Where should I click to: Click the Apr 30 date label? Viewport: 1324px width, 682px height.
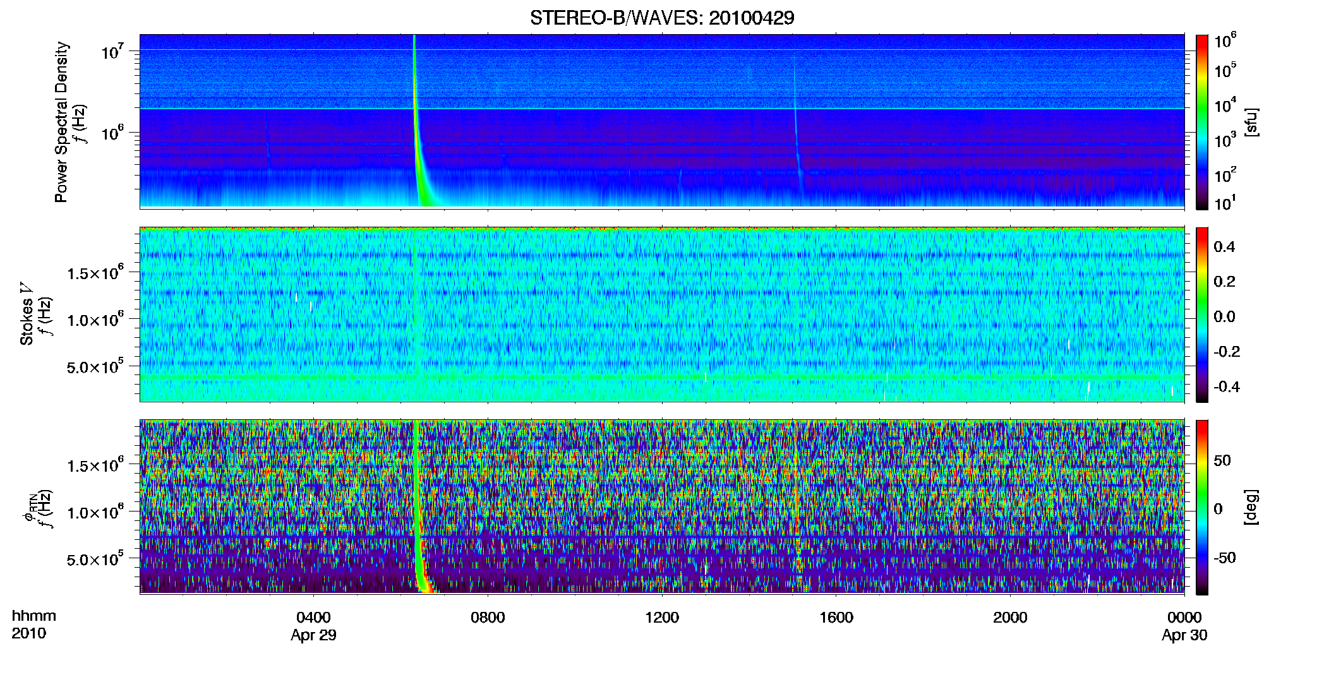[1184, 635]
